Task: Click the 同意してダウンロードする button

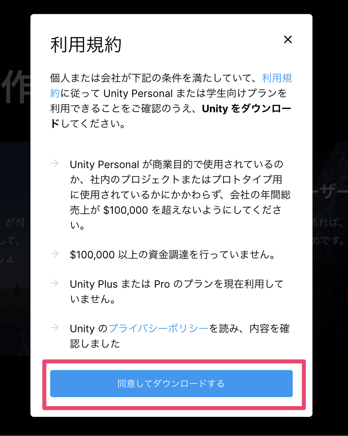Action: [x=171, y=383]
